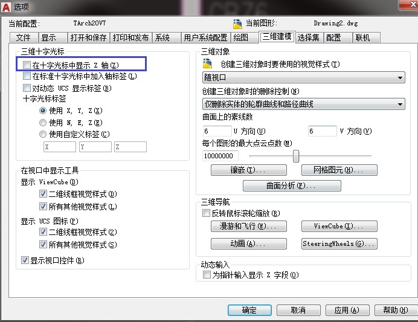Image resolution: width=418 pixels, height=322 pixels.
Task: Switch to the 显示 tab
Action: (49, 37)
